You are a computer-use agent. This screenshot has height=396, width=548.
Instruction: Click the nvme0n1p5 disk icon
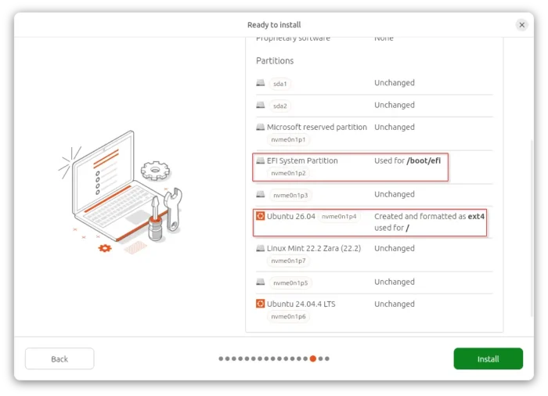261,282
